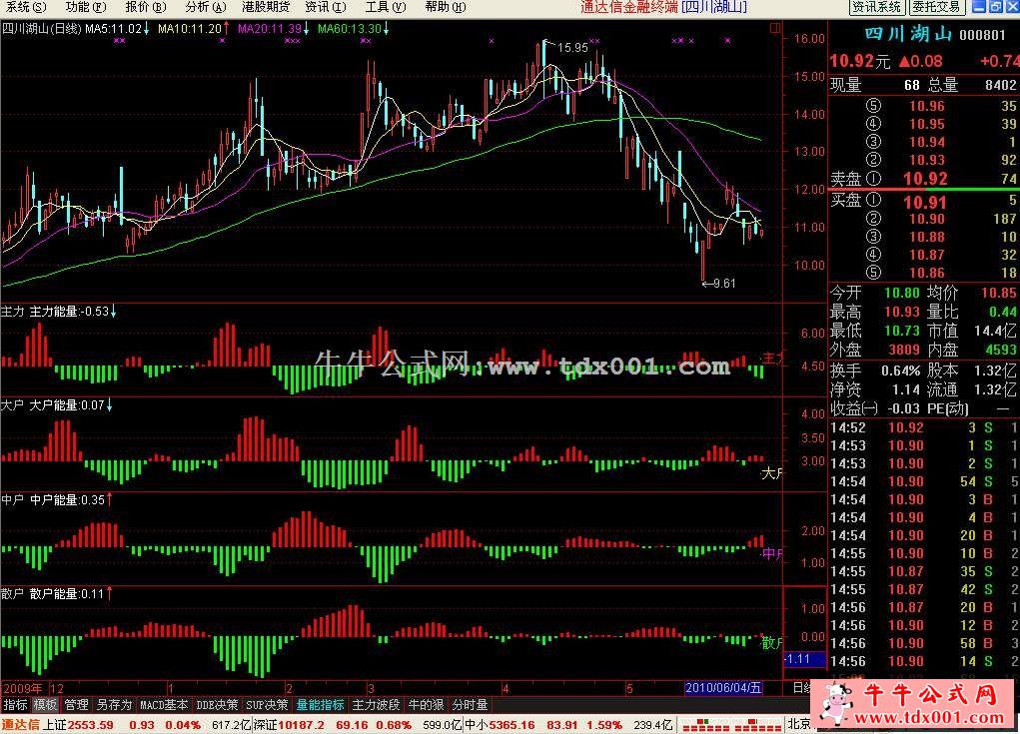Image resolution: width=1020 pixels, height=734 pixels.
Task: Click the 通达信 logo in status bar
Action: coord(20,725)
